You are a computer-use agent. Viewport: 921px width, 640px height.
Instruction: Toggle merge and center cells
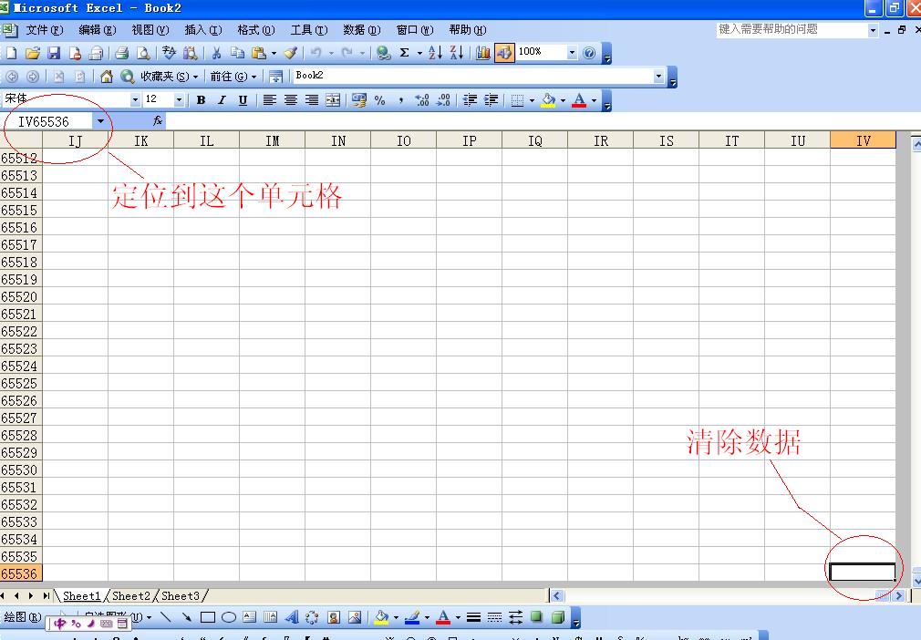(x=333, y=100)
